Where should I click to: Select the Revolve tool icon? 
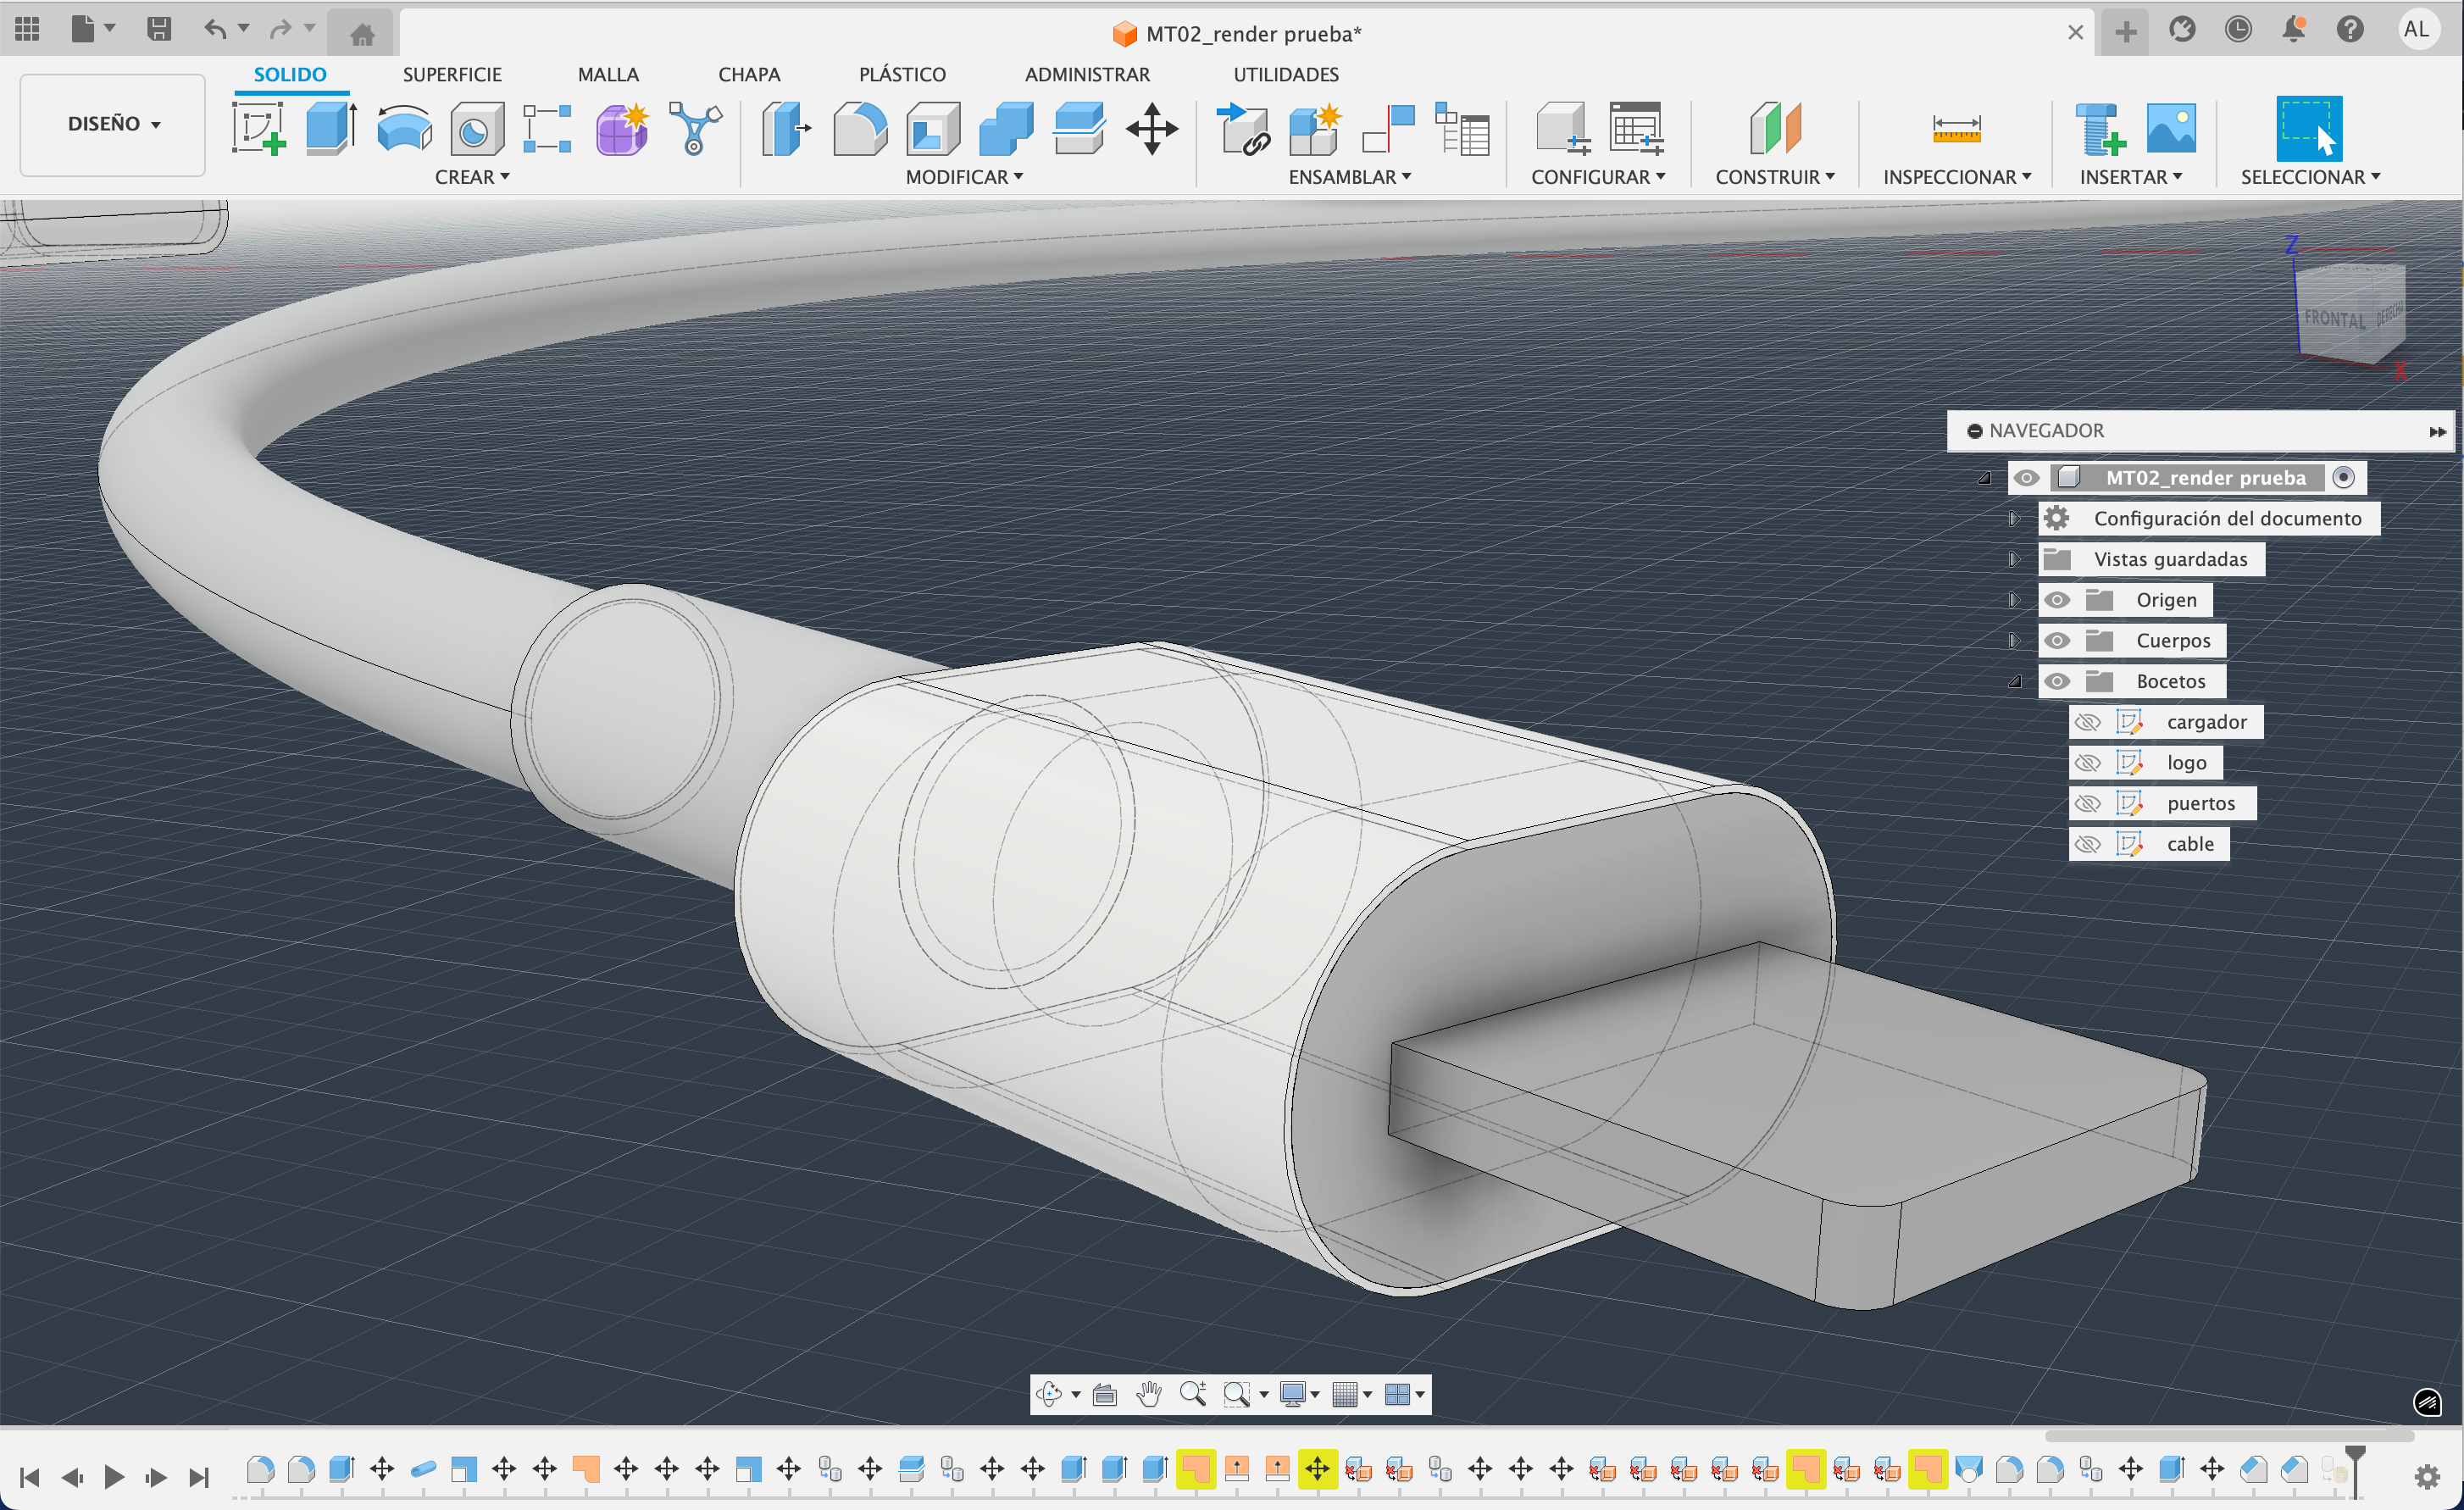(404, 129)
